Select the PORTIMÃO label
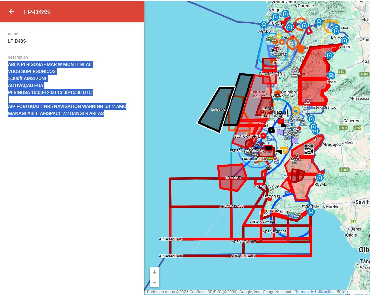370x295 pixels. [x=275, y=211]
